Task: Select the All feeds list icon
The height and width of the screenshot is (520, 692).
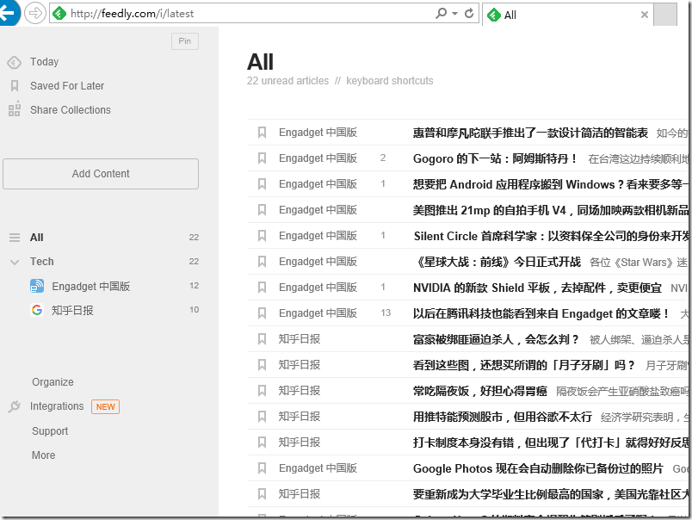Action: click(x=15, y=238)
